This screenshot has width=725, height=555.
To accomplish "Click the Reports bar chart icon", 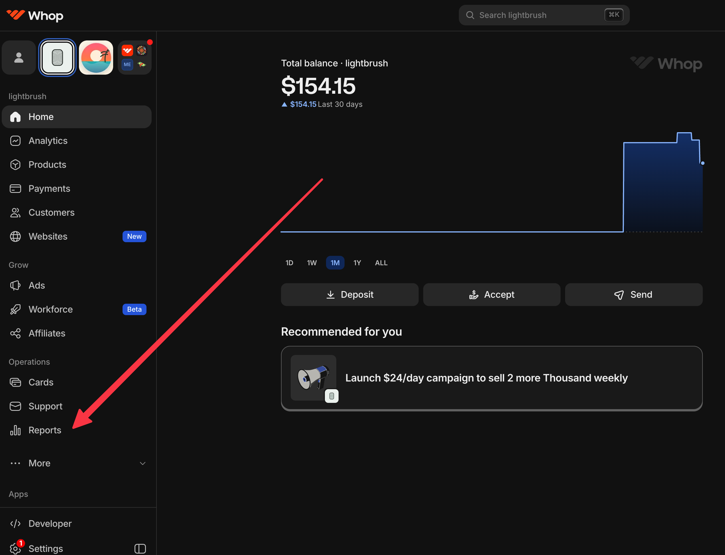I will coord(15,430).
